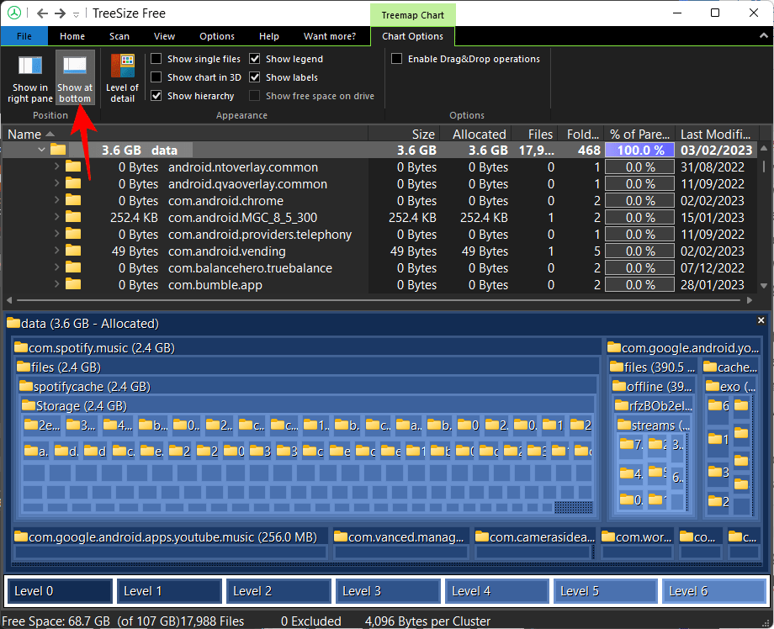Click folder icon of android.ntoverlay.common
The image size is (774, 629).
73,166
